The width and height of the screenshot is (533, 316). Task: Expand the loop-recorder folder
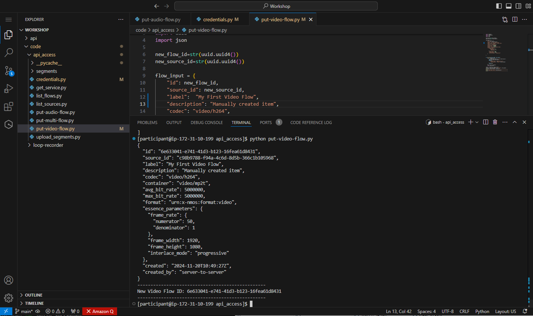[x=73, y=145]
